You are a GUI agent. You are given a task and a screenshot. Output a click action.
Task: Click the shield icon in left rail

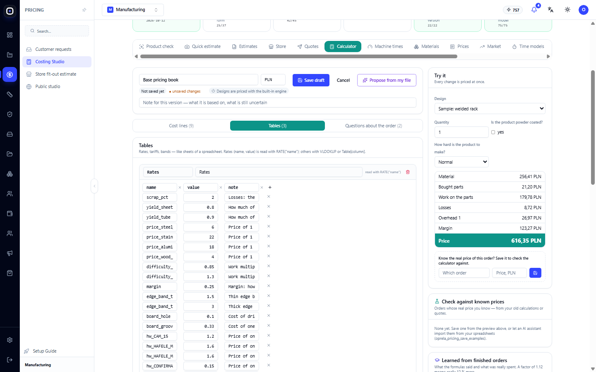[10, 114]
